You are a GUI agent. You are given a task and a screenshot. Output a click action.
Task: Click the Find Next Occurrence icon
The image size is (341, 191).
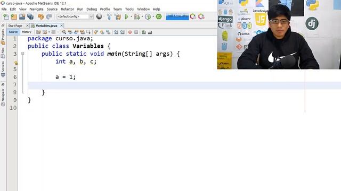76,32
